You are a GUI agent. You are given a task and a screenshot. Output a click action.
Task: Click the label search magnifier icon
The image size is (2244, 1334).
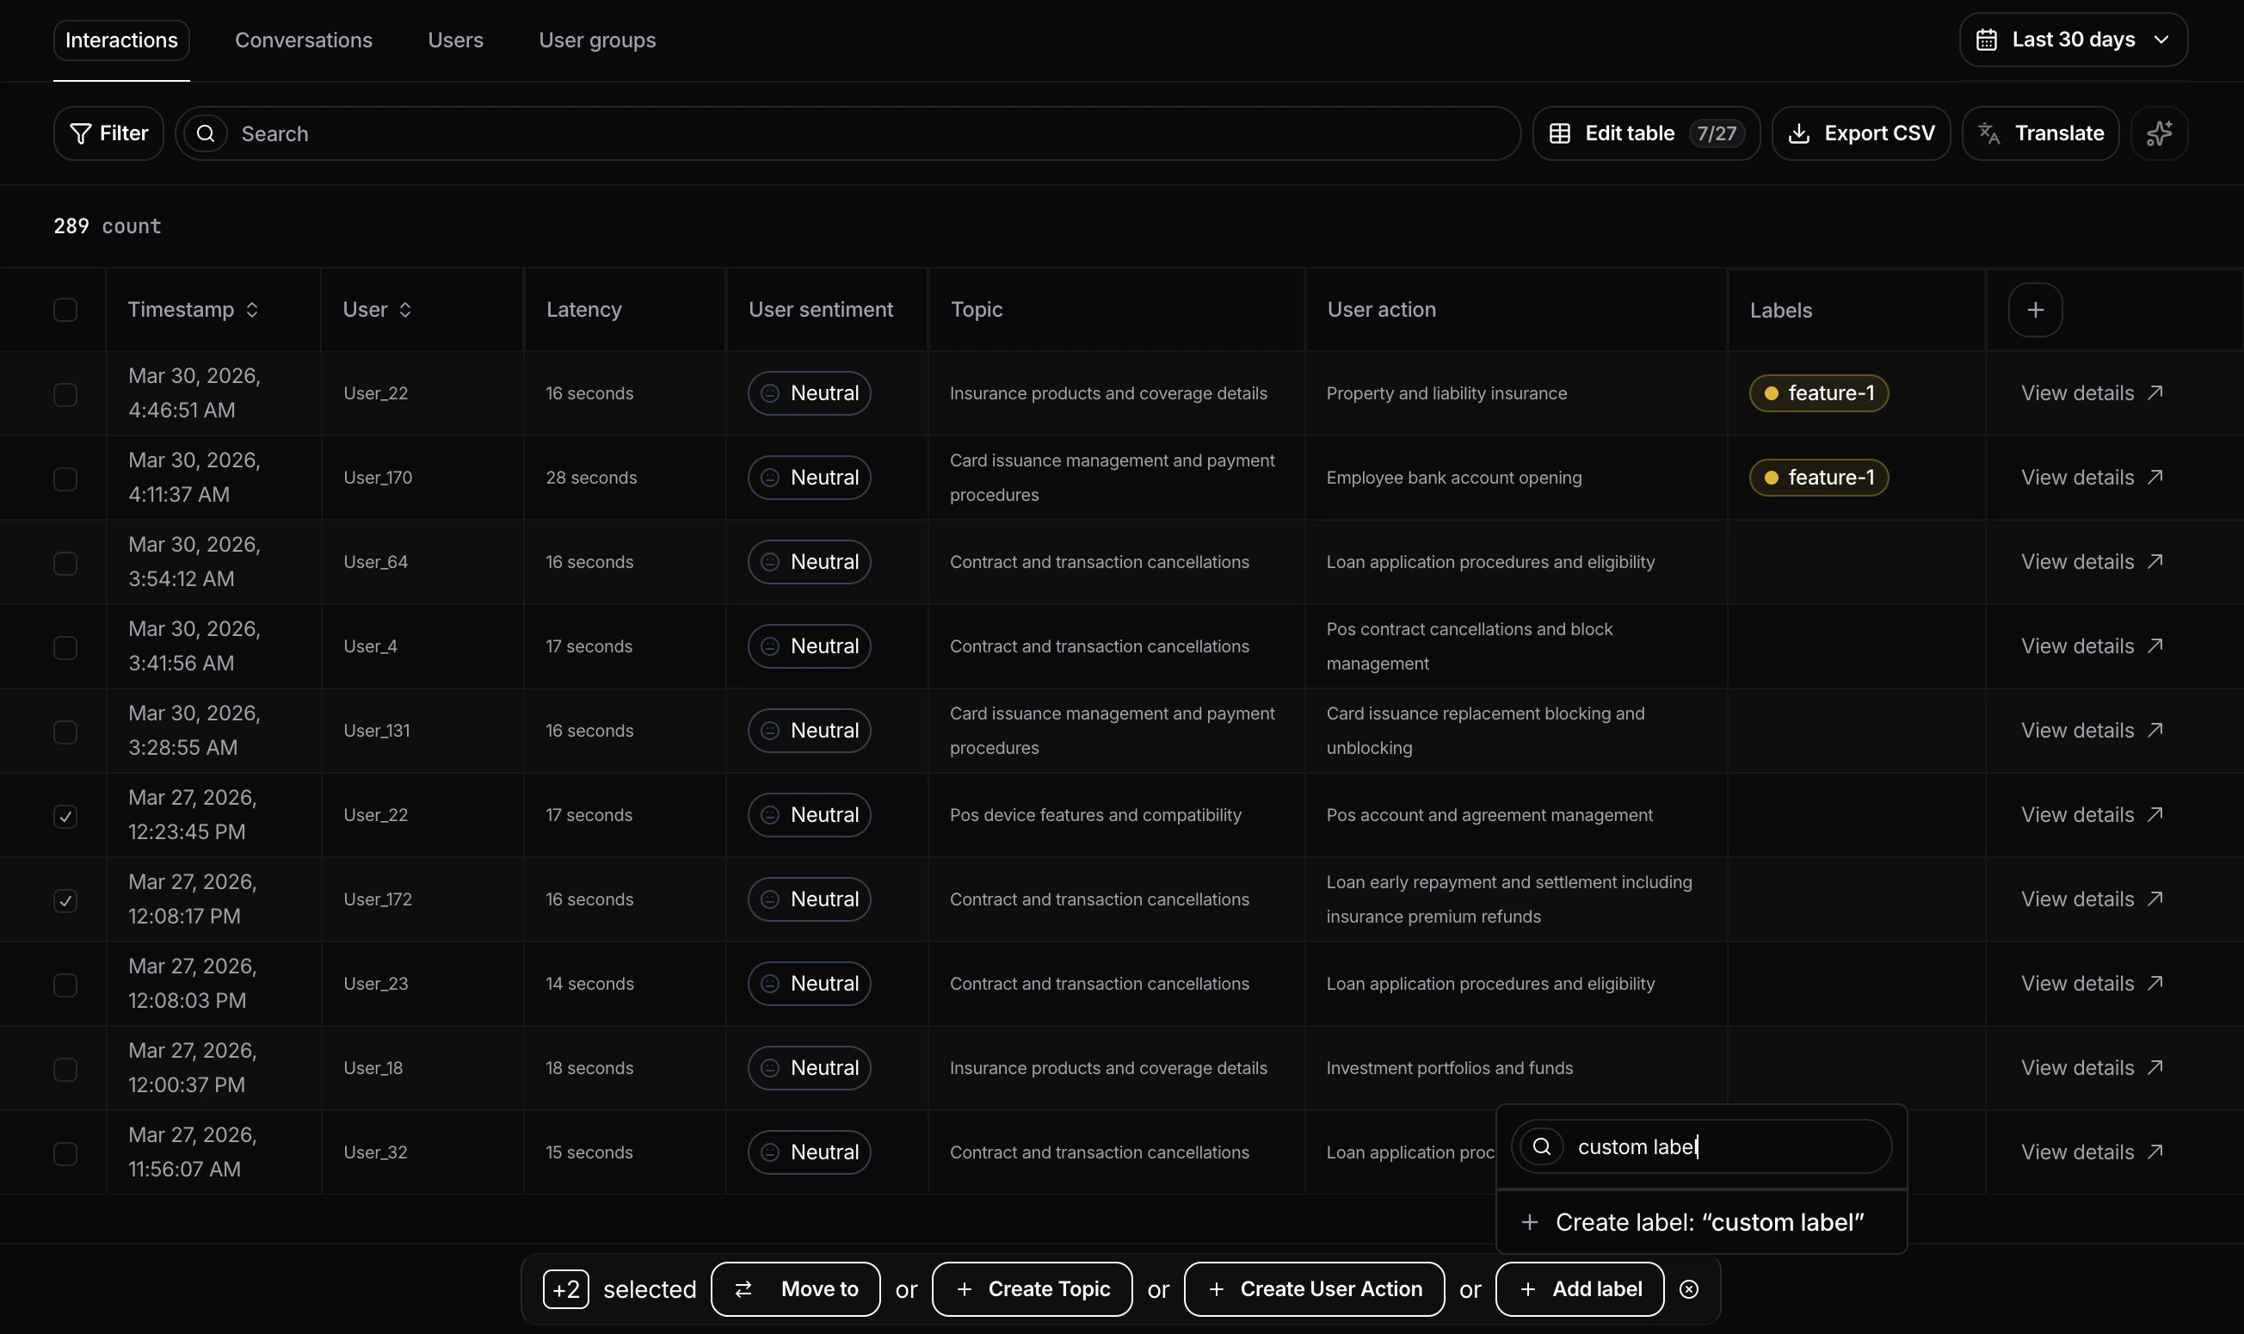[1541, 1146]
